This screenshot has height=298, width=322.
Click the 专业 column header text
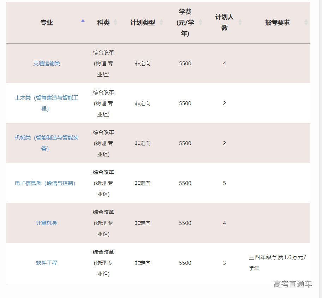click(x=47, y=23)
